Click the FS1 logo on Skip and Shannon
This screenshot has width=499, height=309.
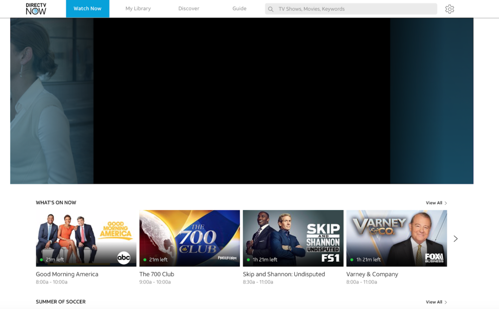[330, 258]
